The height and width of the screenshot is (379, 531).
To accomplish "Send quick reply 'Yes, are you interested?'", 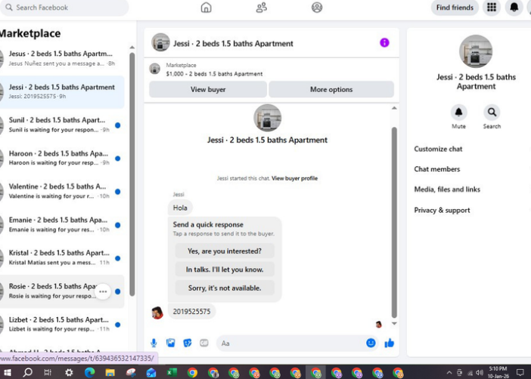I will [x=225, y=251].
